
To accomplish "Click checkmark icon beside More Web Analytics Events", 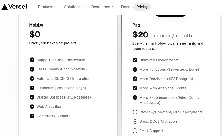I will point(135,88).
